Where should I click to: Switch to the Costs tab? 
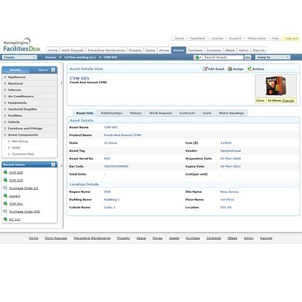click(x=207, y=113)
